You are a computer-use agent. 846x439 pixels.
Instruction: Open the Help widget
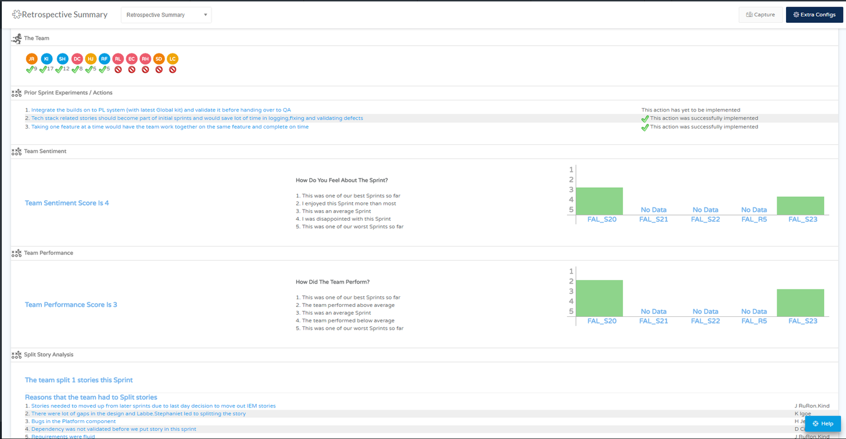(x=822, y=424)
